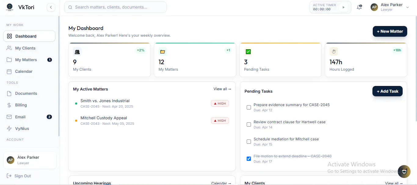The height and width of the screenshot is (185, 417).
Task: Add a task with + Add Task
Action: pos(387,91)
